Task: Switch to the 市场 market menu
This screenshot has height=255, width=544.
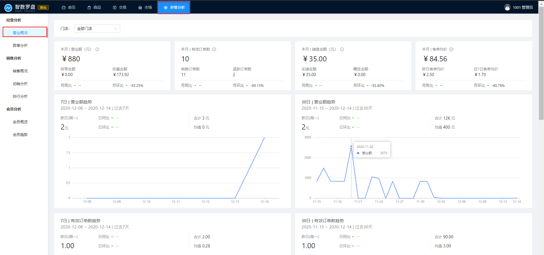Action: tap(145, 7)
